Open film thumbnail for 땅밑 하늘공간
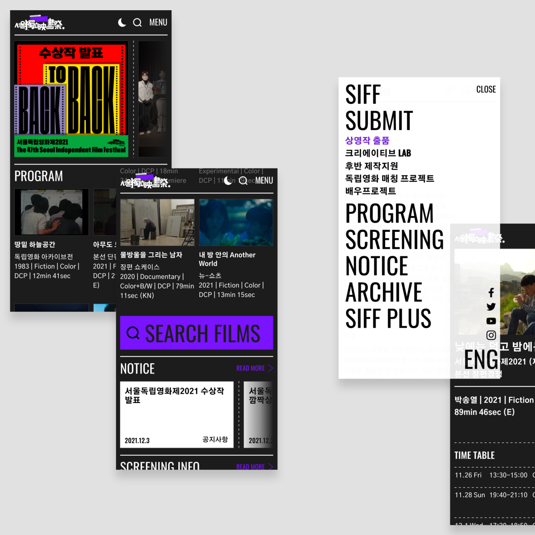Screen dimensions: 535x535 (51, 212)
